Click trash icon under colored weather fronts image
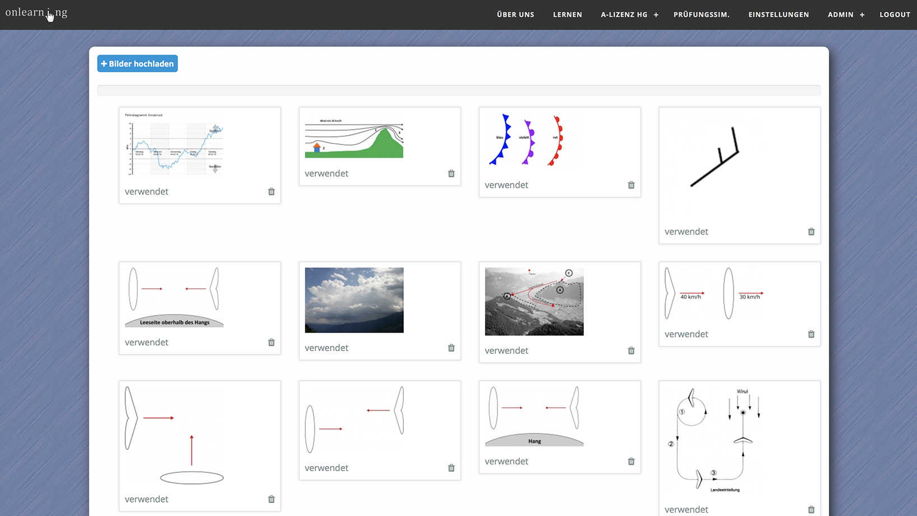 click(x=631, y=185)
